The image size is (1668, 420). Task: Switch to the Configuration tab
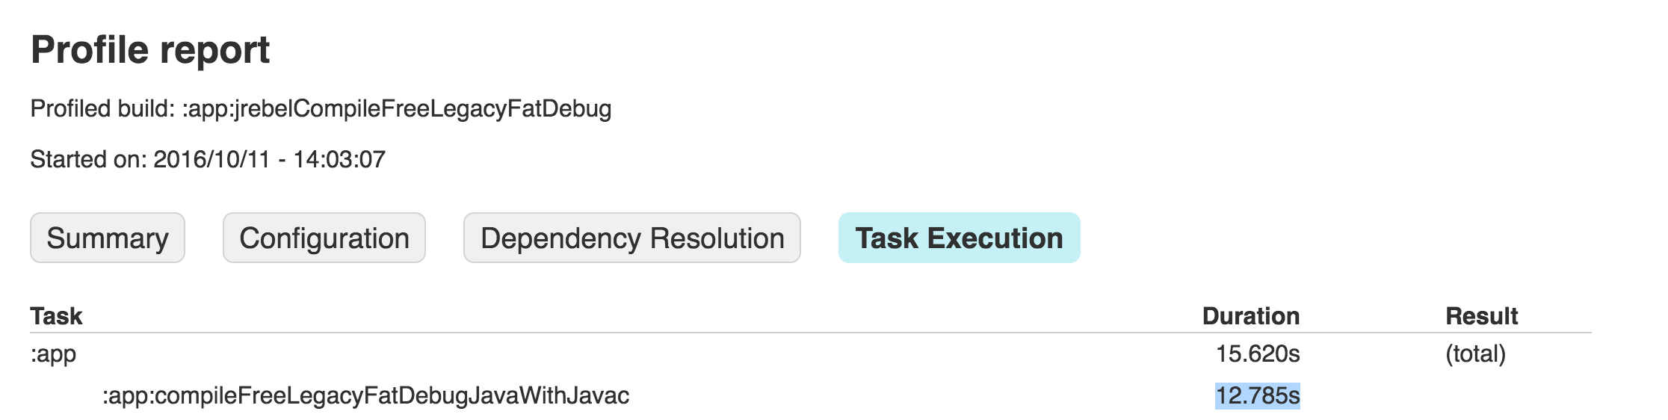[x=324, y=238]
